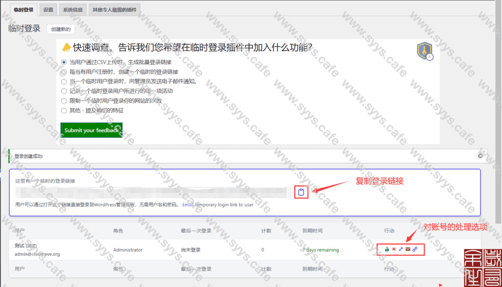The image size is (502, 287).
Task: Delete the 测试 login using the red X icon
Action: [394, 249]
